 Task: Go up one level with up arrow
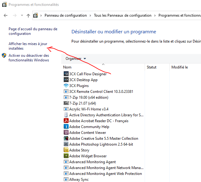28,15
